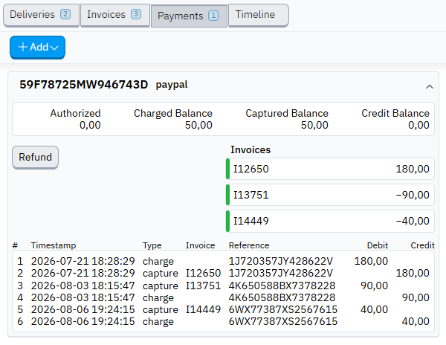Select the Payments tab
The image size is (446, 345).
tap(189, 16)
